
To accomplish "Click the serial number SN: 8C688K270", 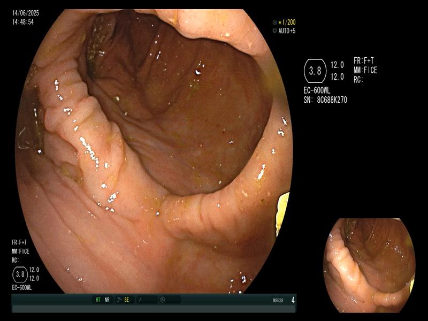I will [x=325, y=100].
